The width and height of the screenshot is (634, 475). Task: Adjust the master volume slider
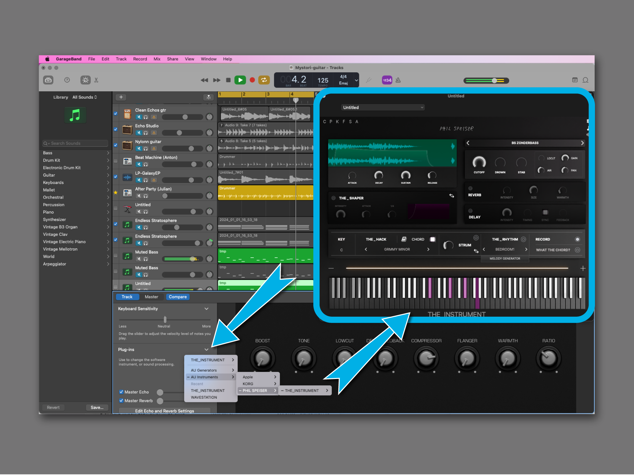(x=494, y=80)
